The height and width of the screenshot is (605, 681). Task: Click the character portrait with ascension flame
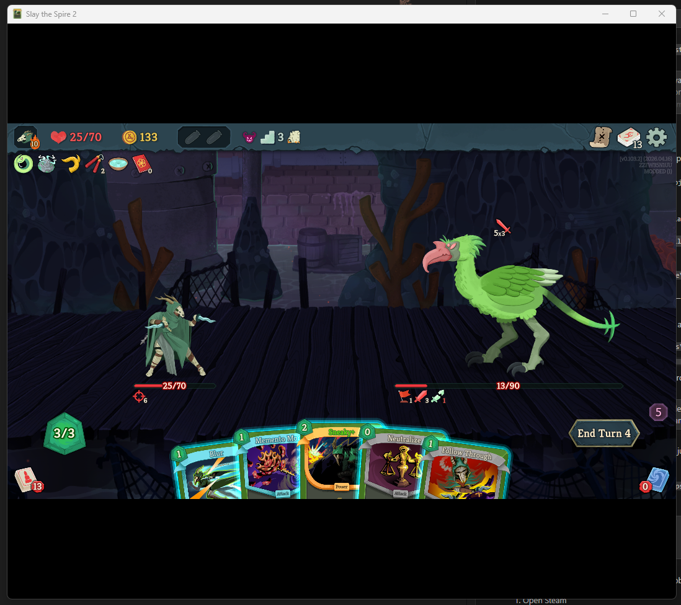pos(26,137)
